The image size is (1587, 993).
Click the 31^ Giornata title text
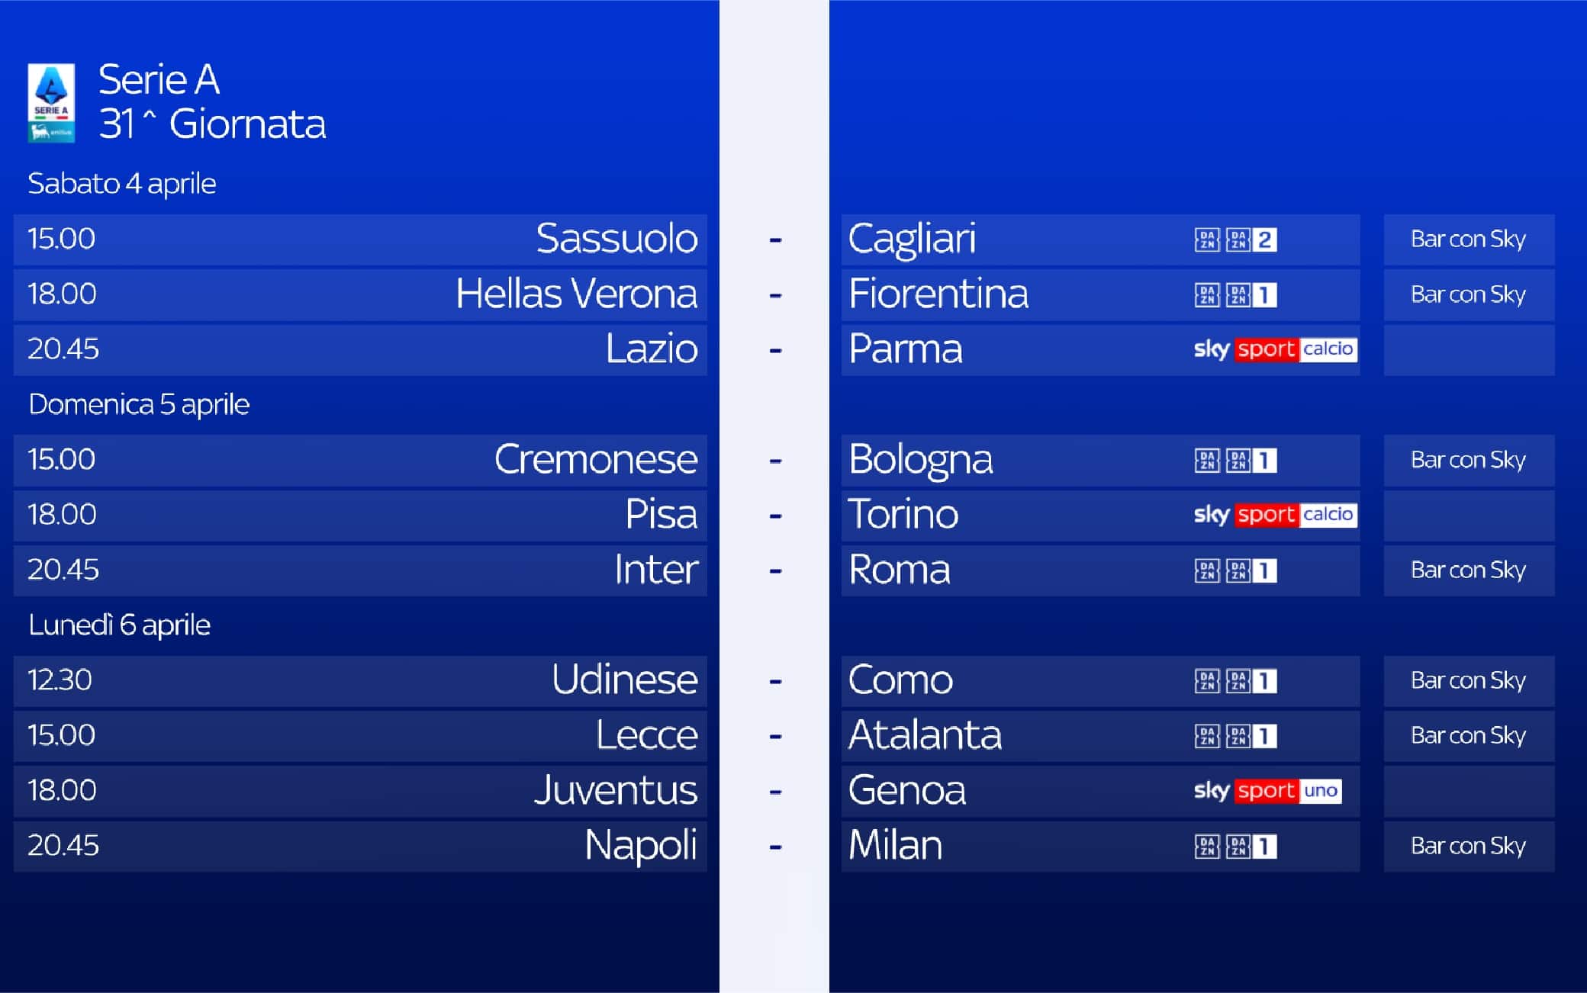point(212,124)
